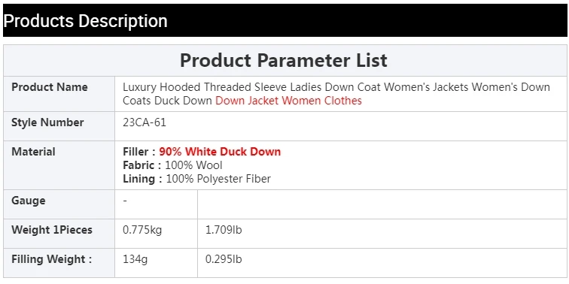
Task: Select the Product Parameter List title
Action: 284,60
